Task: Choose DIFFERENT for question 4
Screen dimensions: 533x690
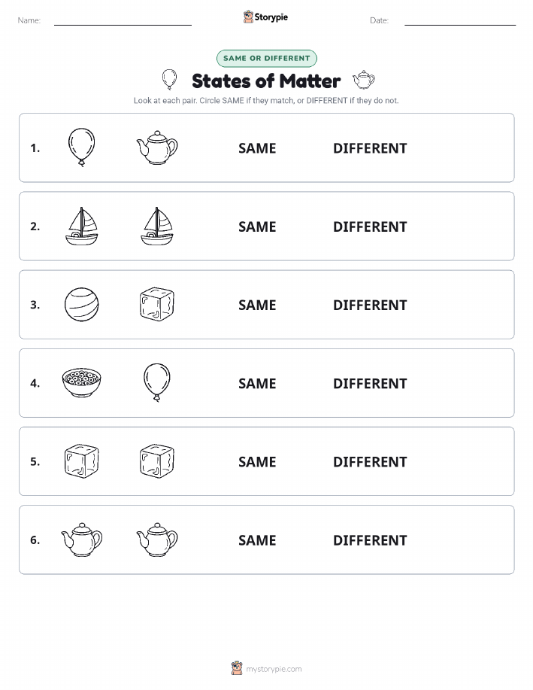Action: [x=370, y=383]
